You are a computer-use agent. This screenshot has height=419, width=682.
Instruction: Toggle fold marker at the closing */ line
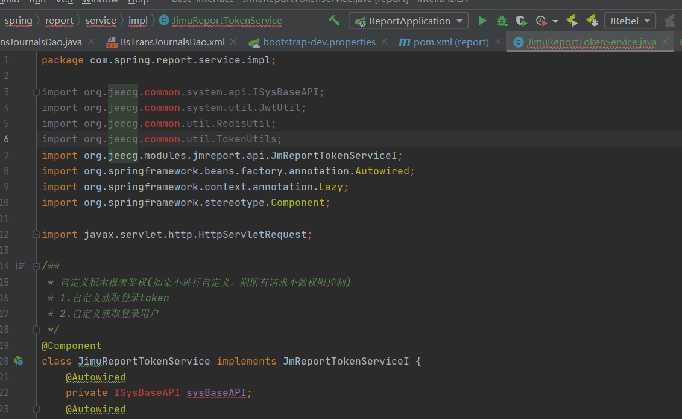pos(37,329)
